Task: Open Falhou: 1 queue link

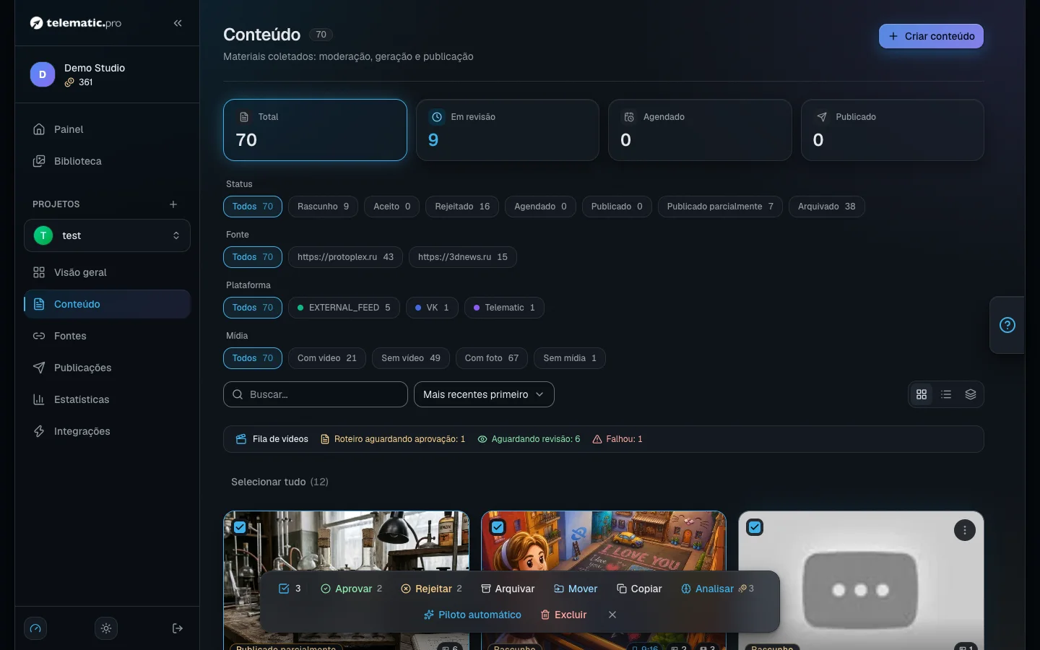Action: [617, 439]
